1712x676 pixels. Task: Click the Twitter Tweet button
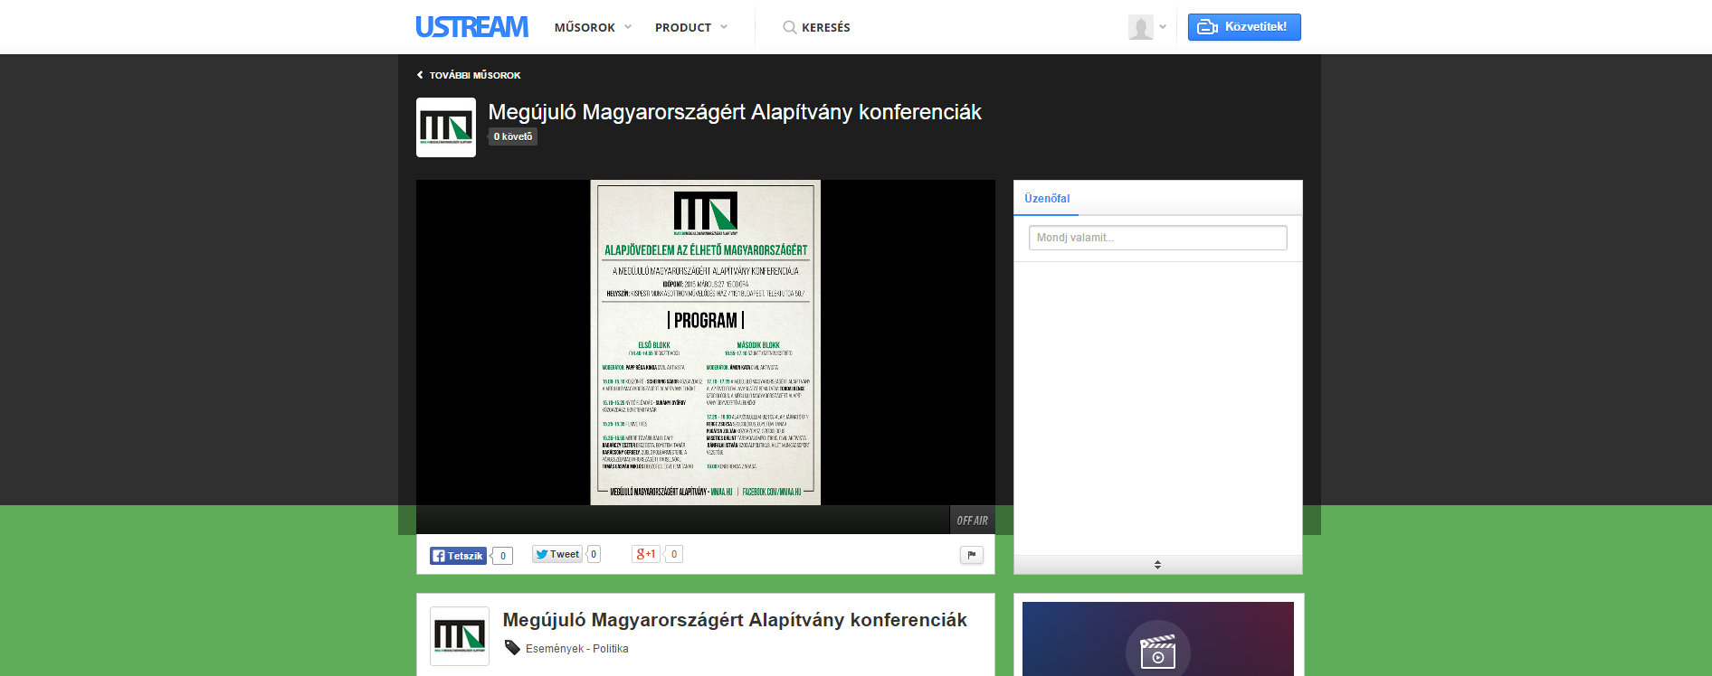(557, 555)
